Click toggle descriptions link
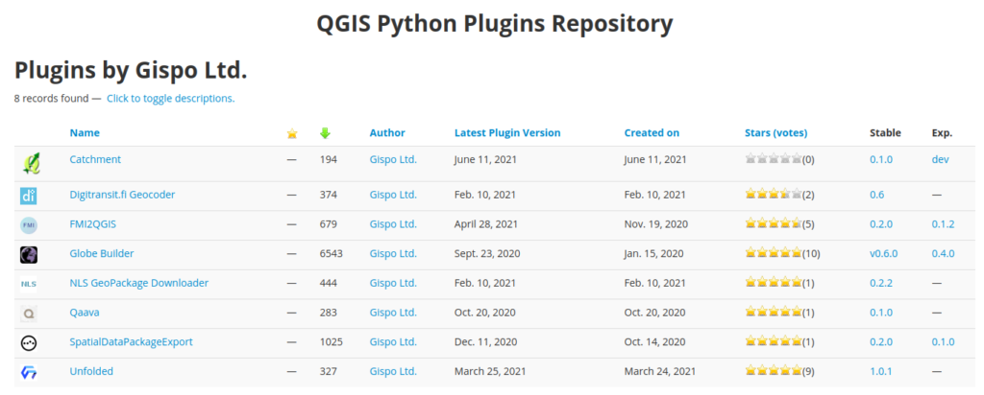The height and width of the screenshot is (395, 984). click(x=171, y=99)
